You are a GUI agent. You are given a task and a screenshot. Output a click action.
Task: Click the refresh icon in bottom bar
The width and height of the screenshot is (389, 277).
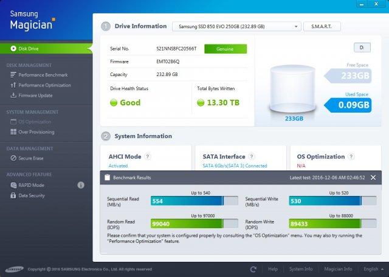coord(253,269)
